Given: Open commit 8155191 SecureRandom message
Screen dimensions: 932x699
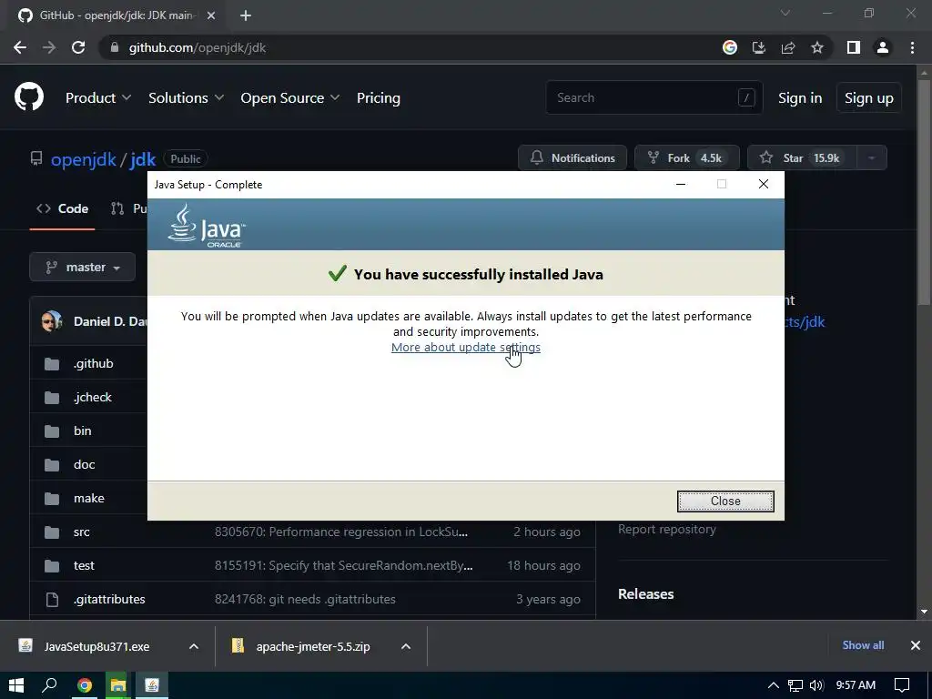Looking at the screenshot, I should pyautogui.click(x=343, y=565).
